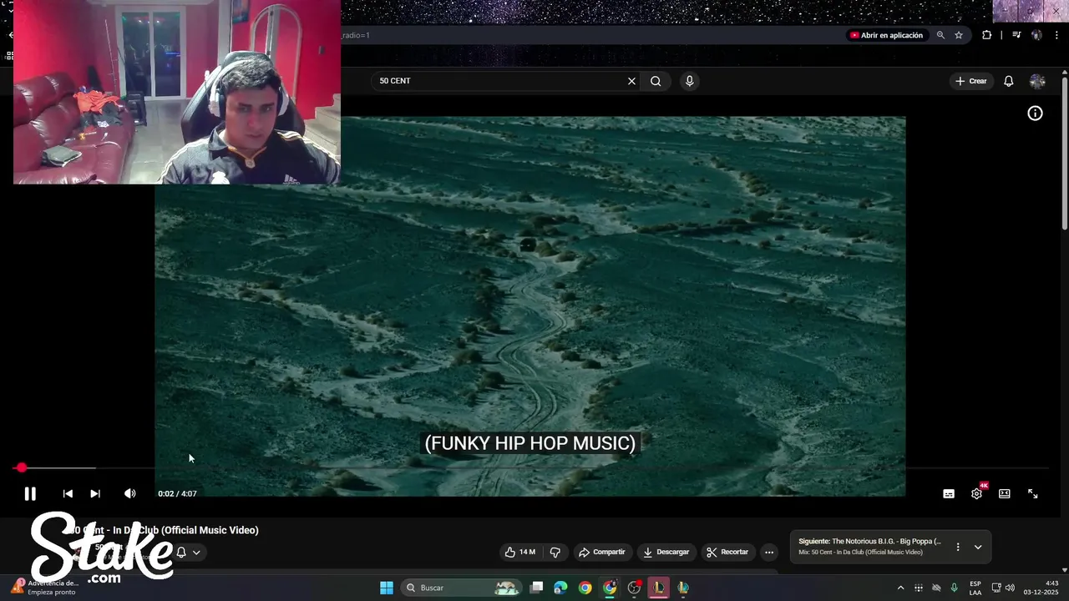
Task: Click the Compartir share button
Action: point(602,552)
